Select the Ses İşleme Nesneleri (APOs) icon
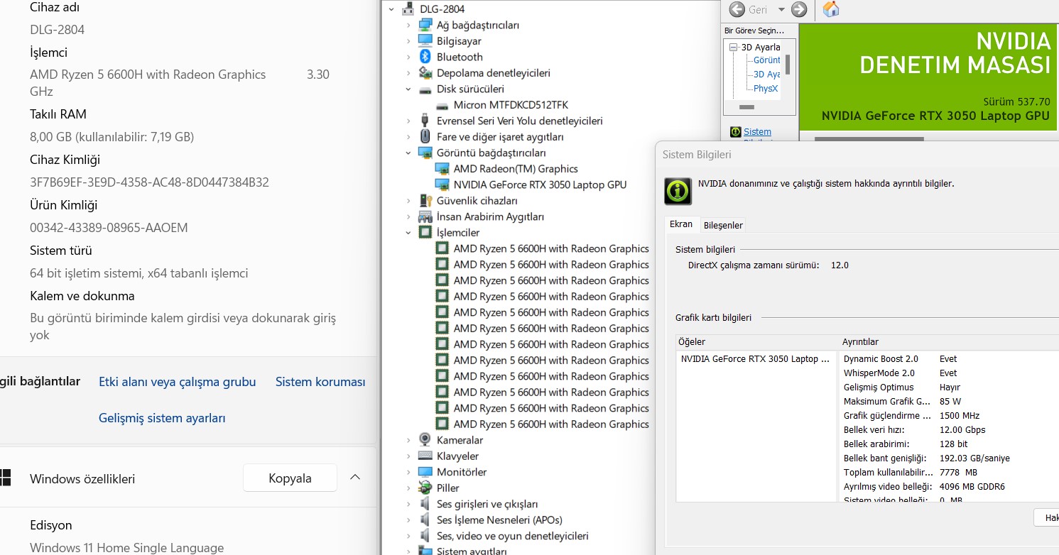The height and width of the screenshot is (555, 1059). point(425,520)
